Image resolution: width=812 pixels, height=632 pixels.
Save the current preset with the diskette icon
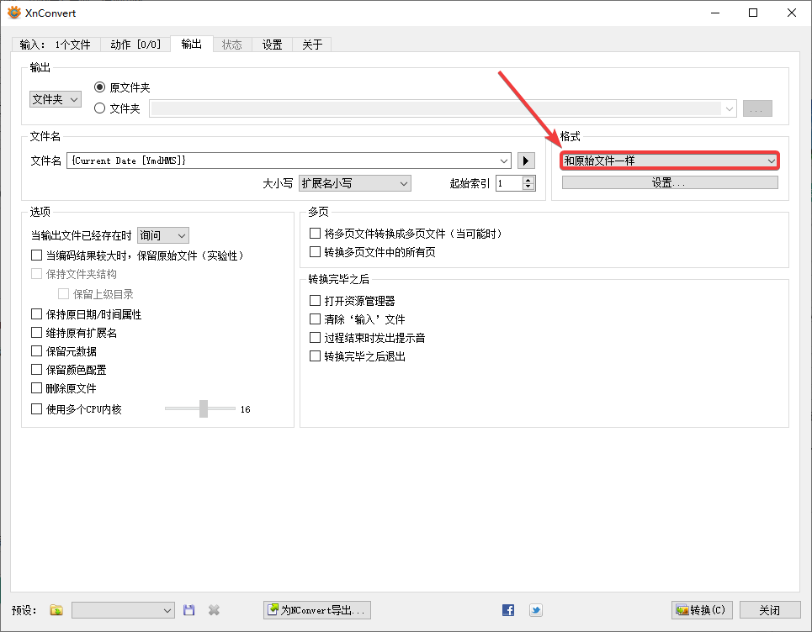(188, 610)
